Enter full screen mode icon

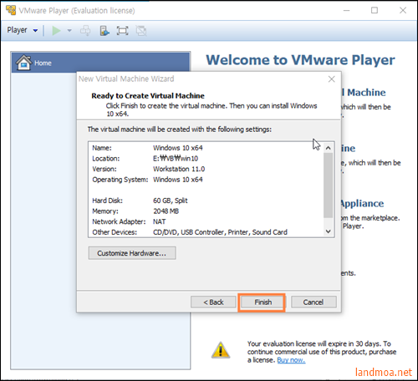point(122,31)
